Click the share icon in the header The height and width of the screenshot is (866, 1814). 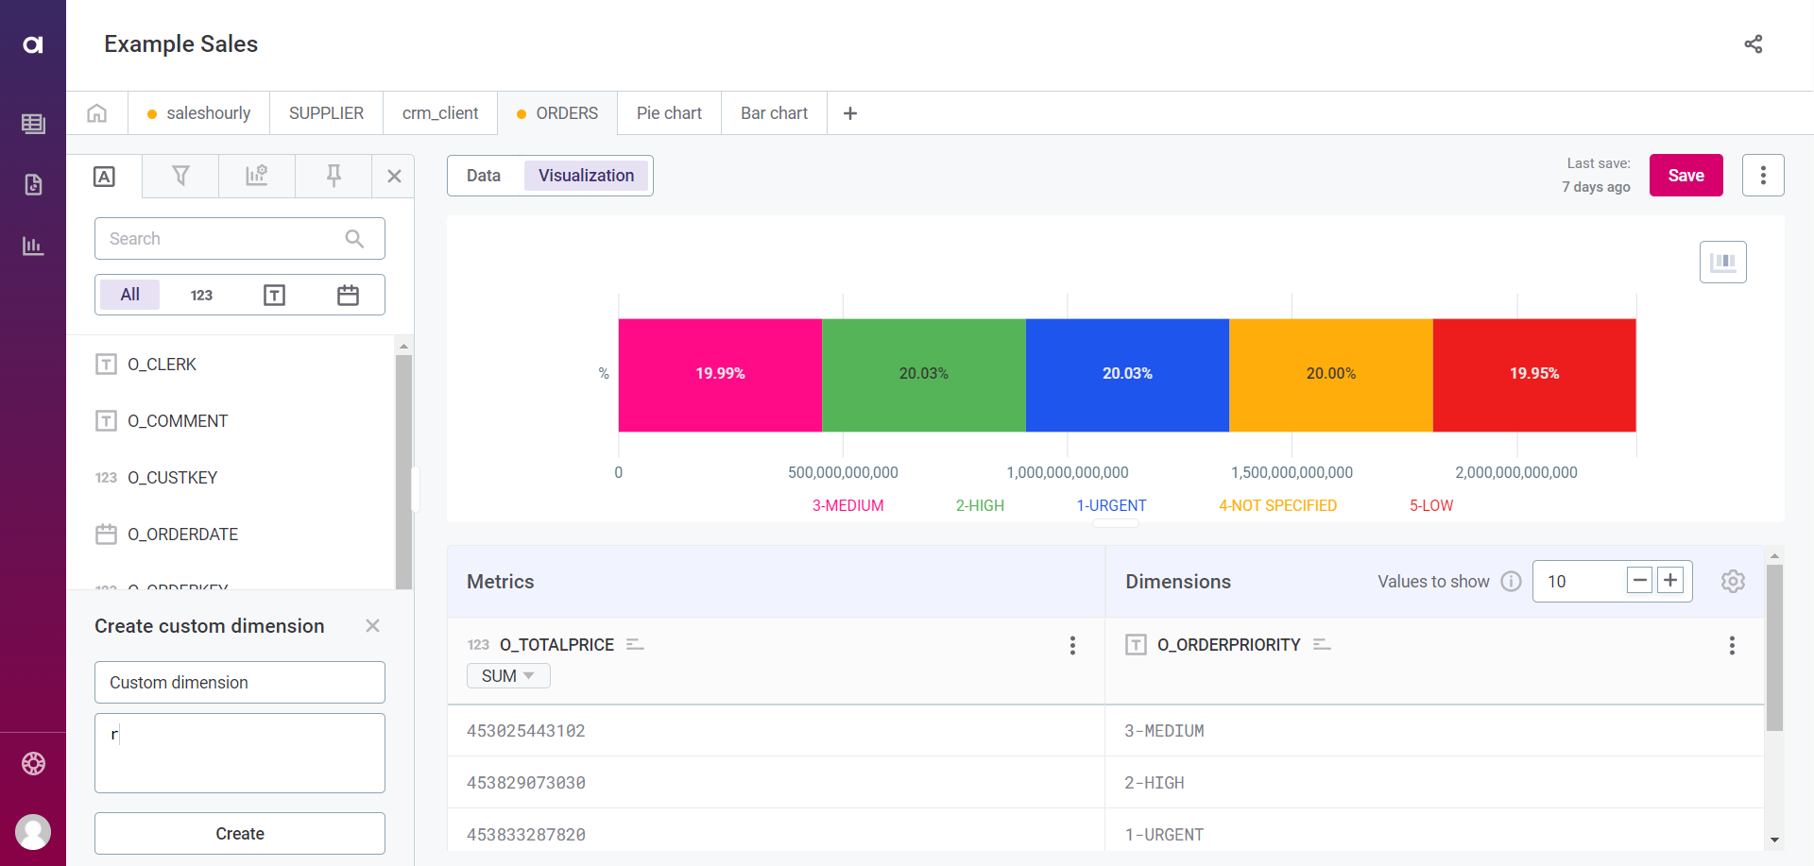(x=1753, y=44)
